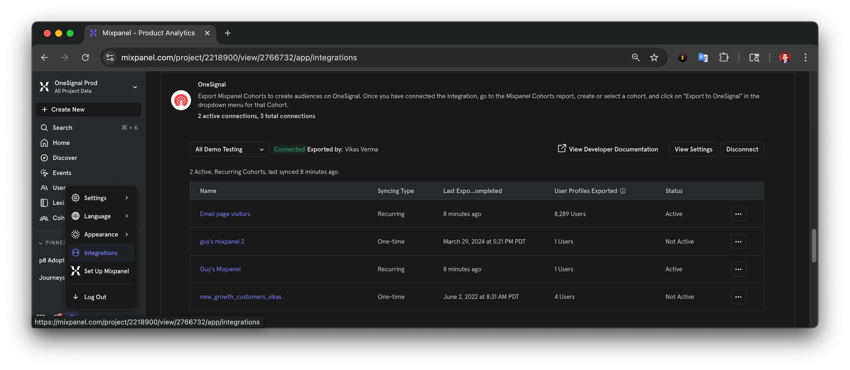
Task: Expand the OneSignal Prod project switcher
Action: tap(135, 87)
